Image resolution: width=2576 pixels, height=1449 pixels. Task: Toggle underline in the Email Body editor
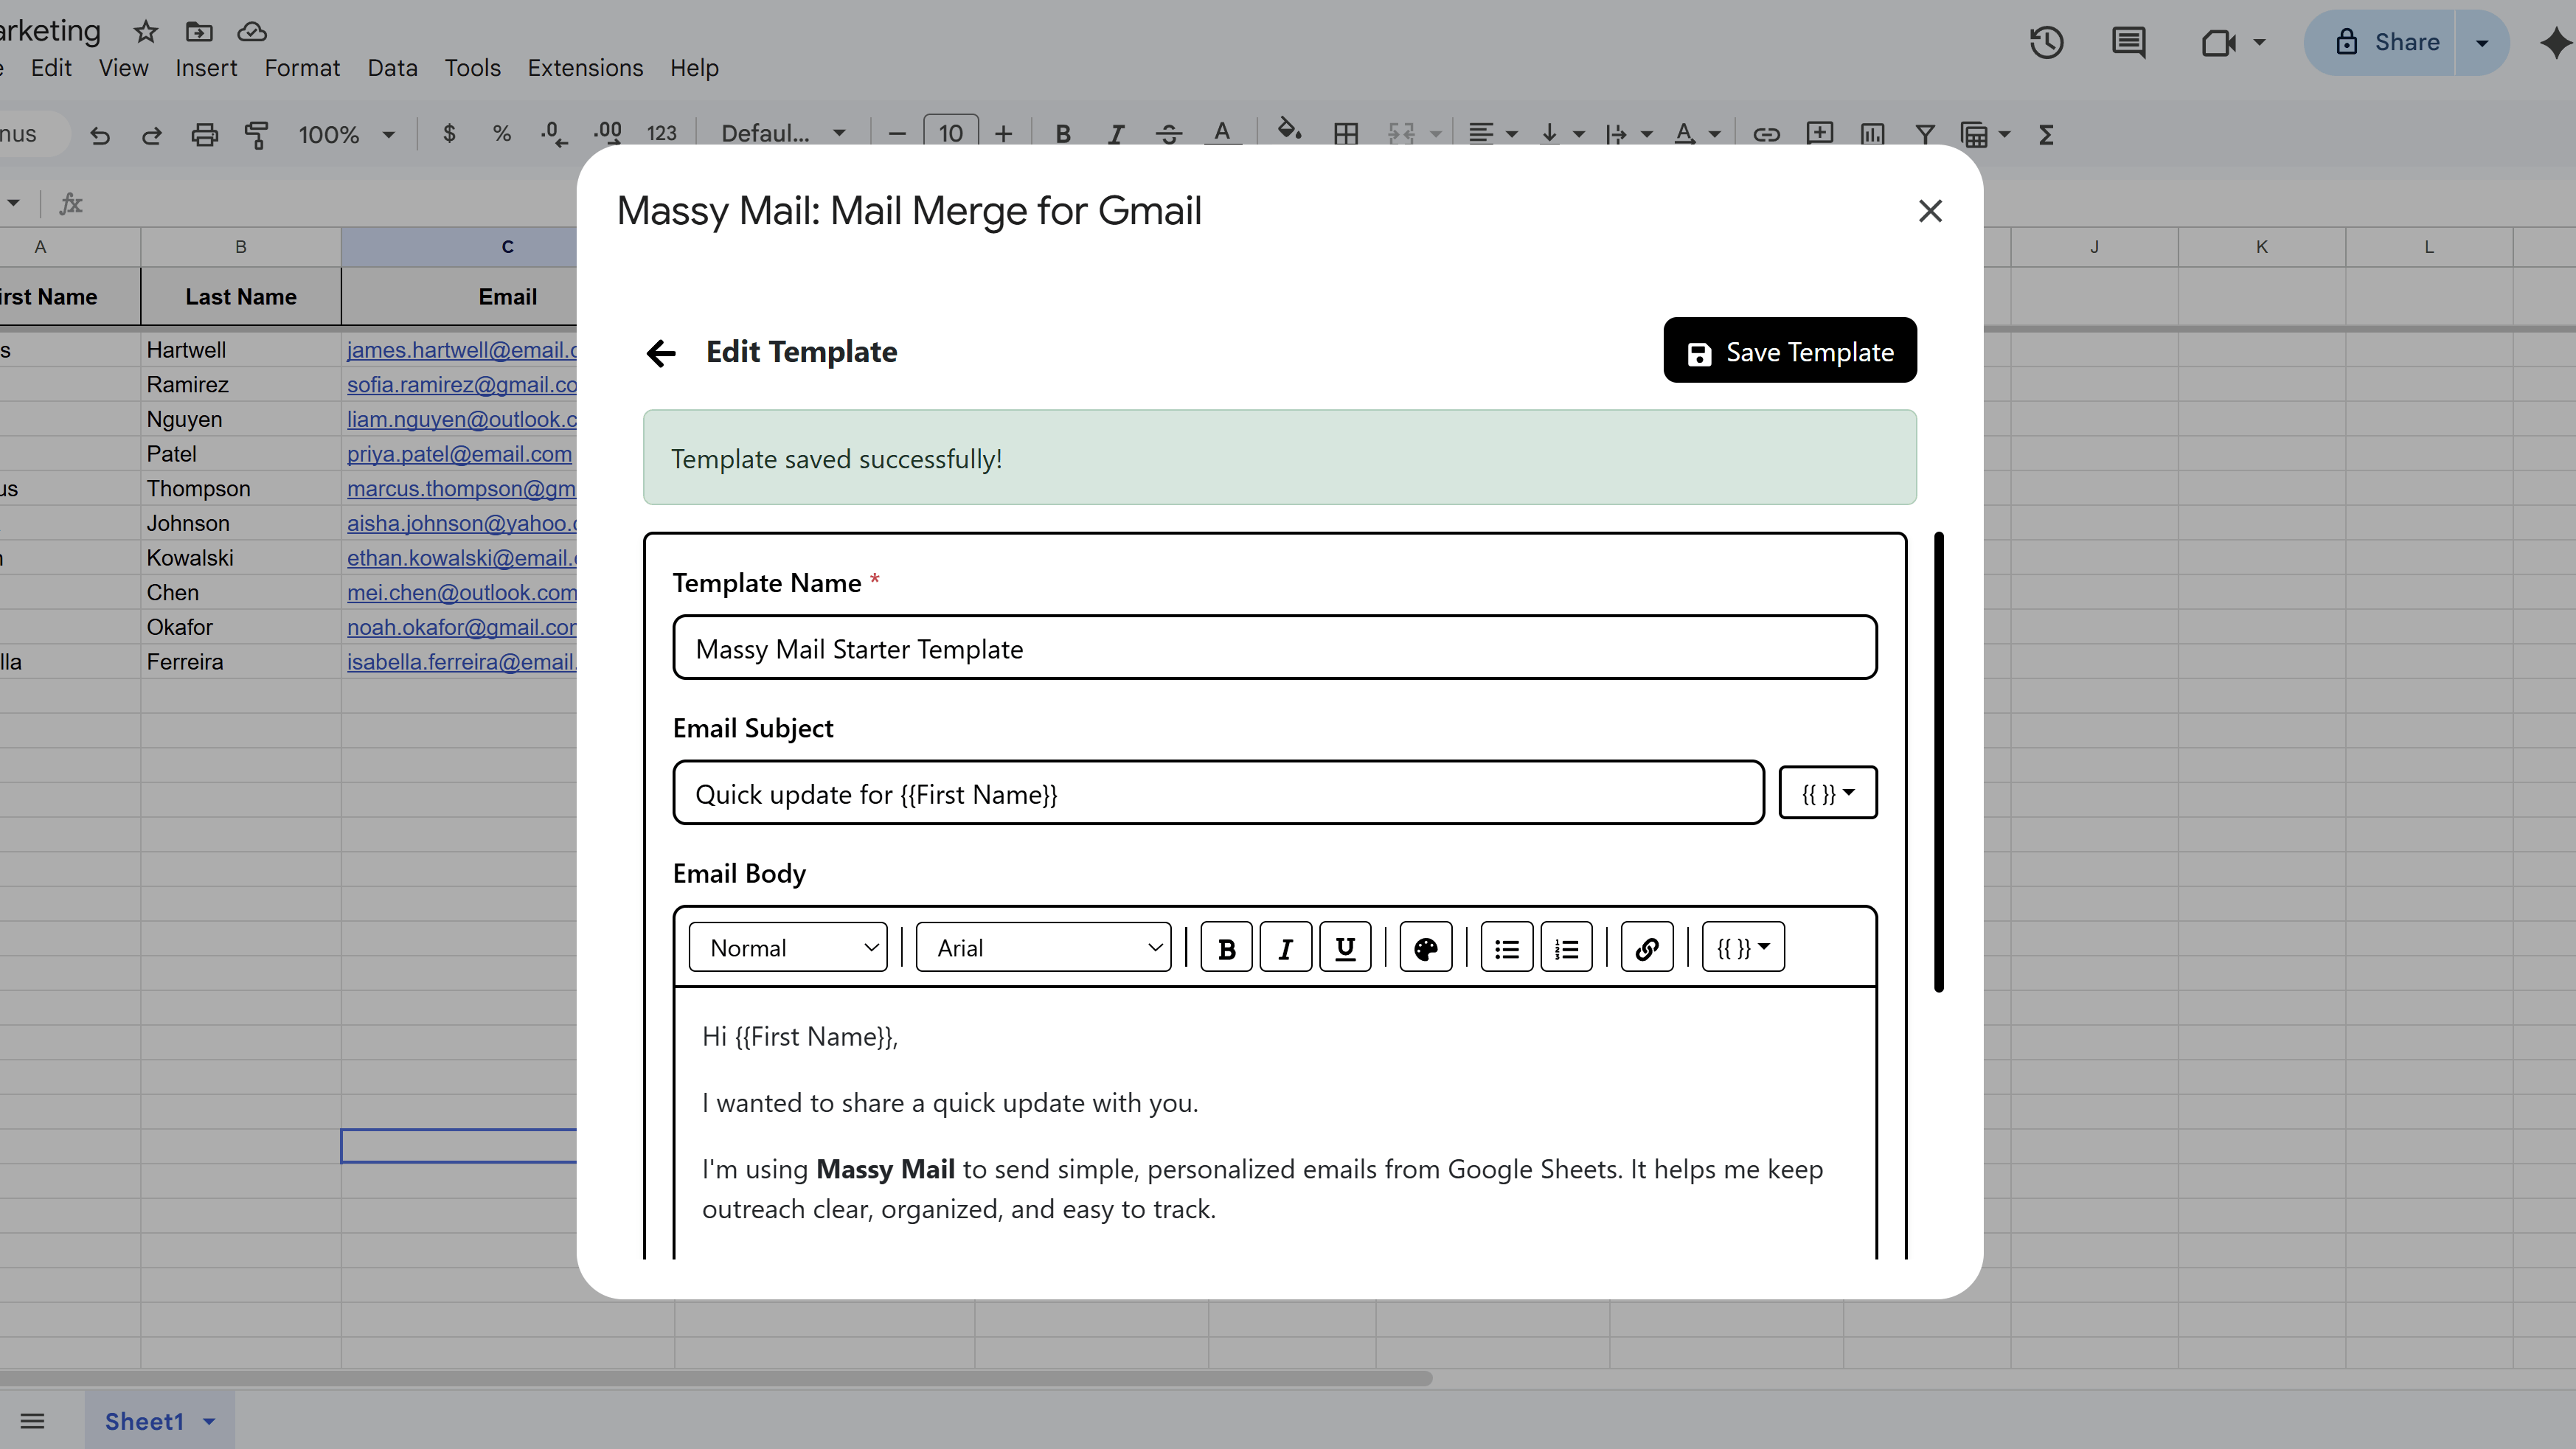click(x=1344, y=947)
